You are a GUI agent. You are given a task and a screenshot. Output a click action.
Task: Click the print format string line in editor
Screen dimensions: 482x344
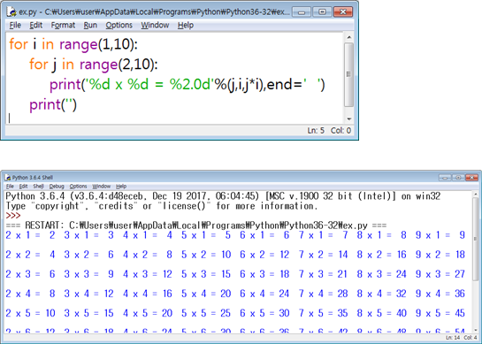pos(187,84)
